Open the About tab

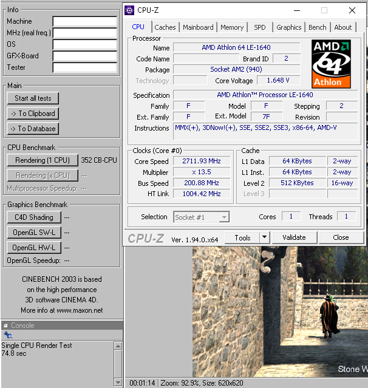click(343, 27)
